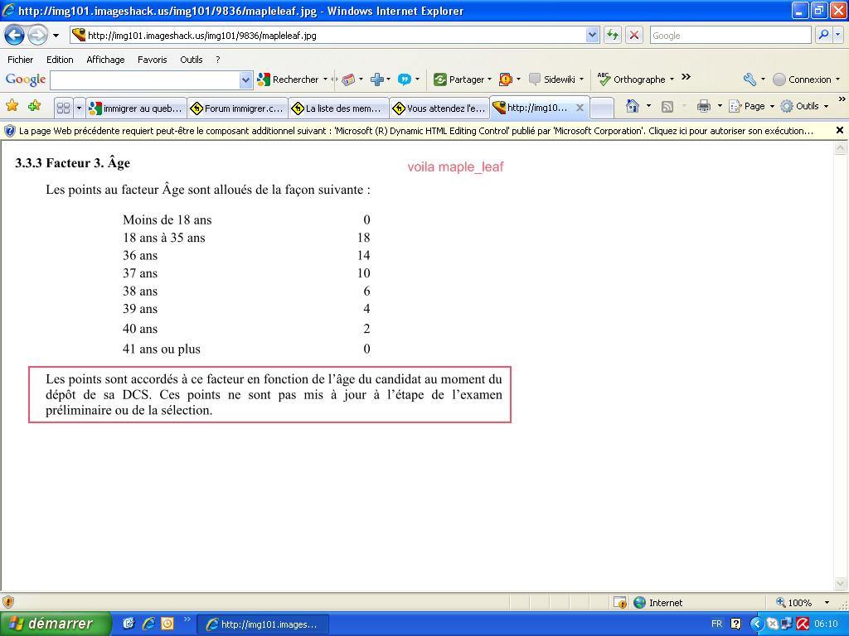Switch to the Forum immigrer tab
849x636 pixels.
[x=237, y=108]
